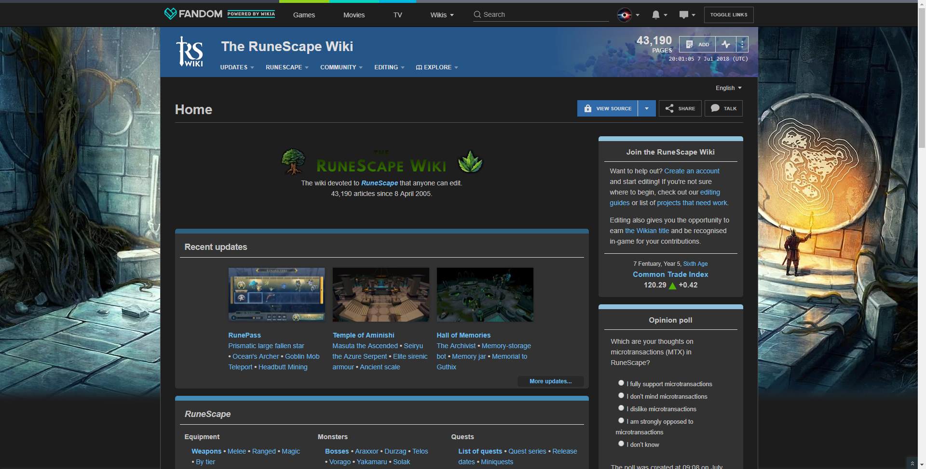Click the Add page document icon

click(690, 44)
